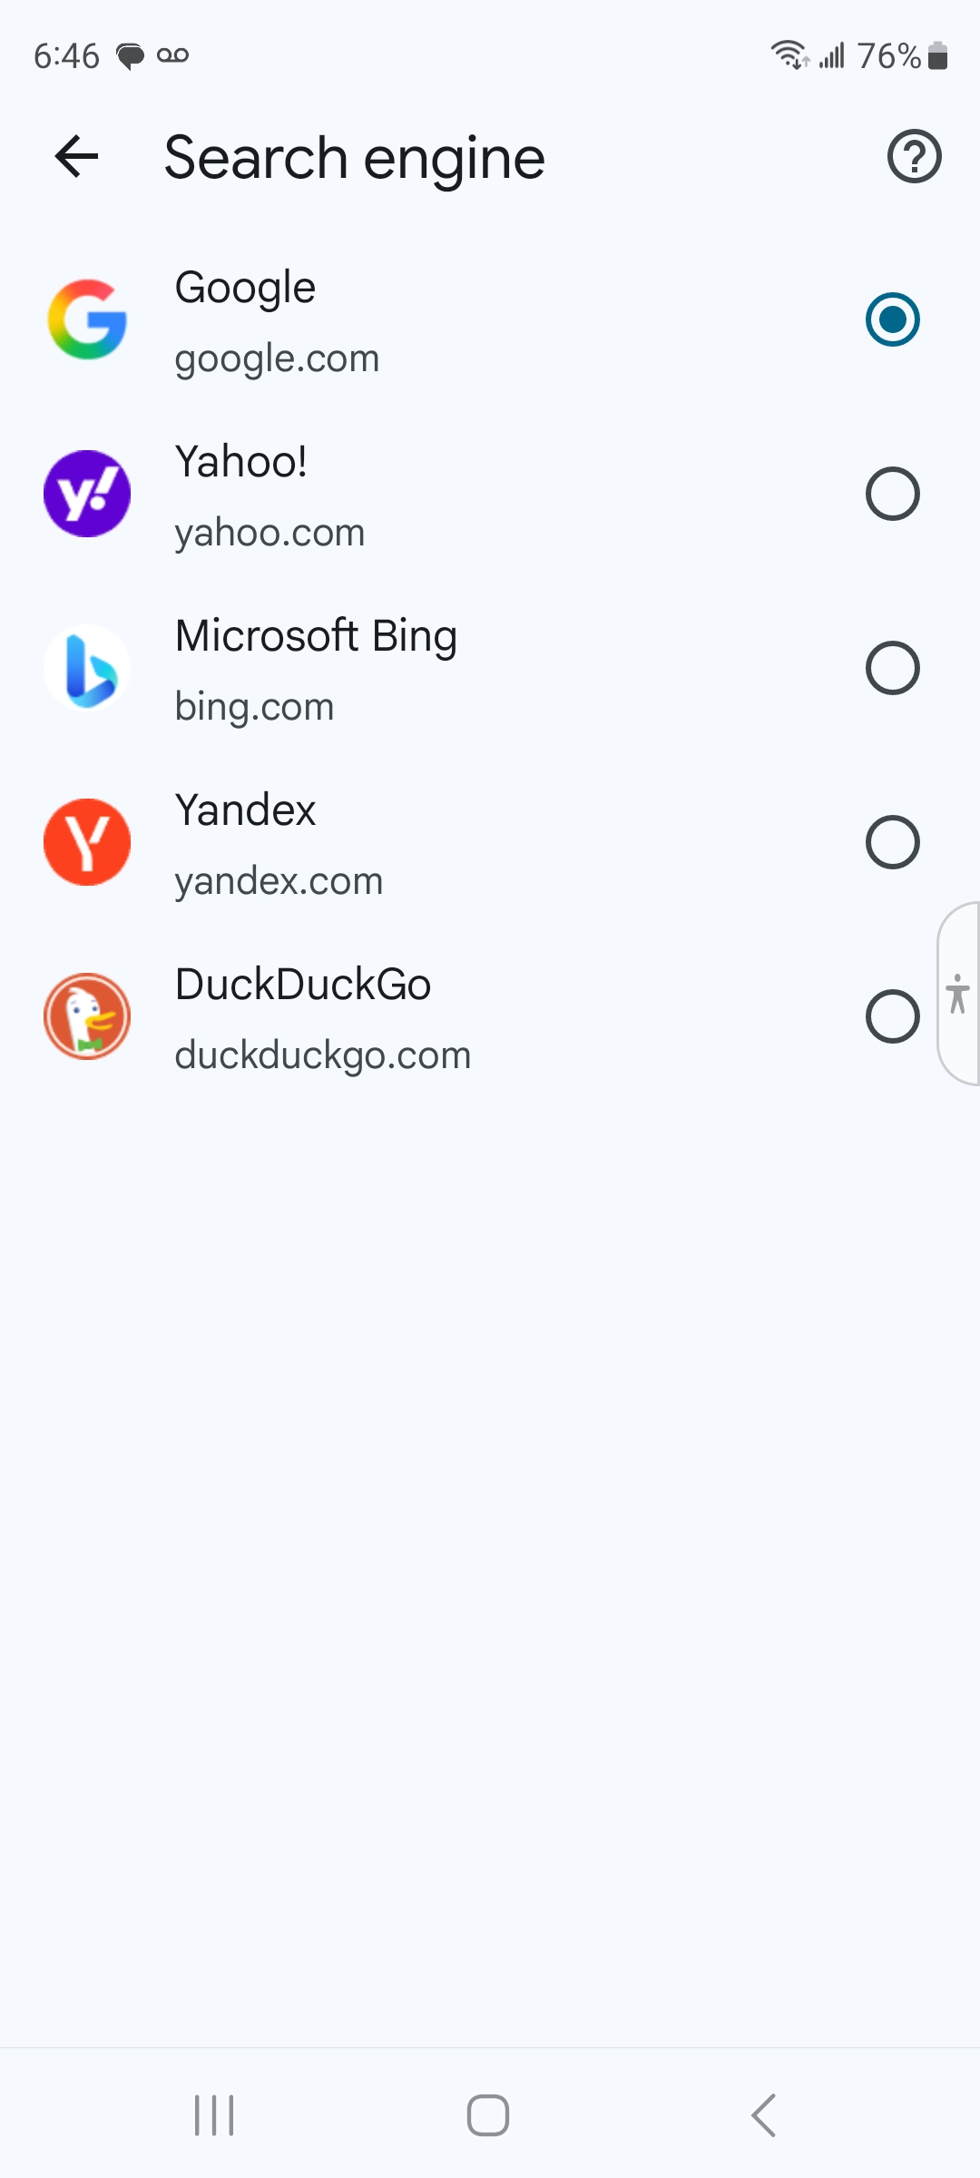Select the Google radio button
Viewport: 980px width, 2178px height.
point(893,319)
